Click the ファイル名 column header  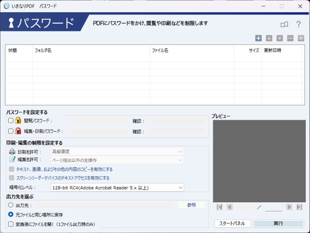click(192, 50)
